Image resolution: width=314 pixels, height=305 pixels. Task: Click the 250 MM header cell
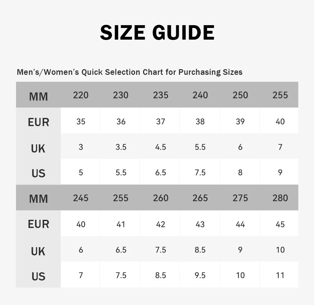pyautogui.click(x=240, y=95)
